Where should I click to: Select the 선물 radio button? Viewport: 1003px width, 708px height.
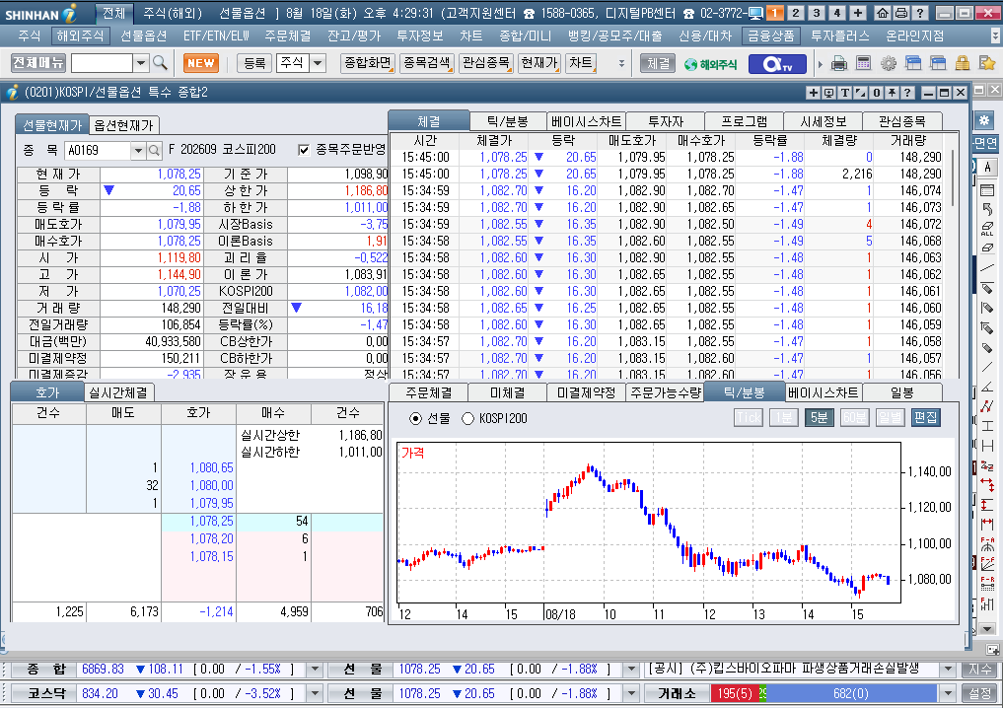(416, 418)
